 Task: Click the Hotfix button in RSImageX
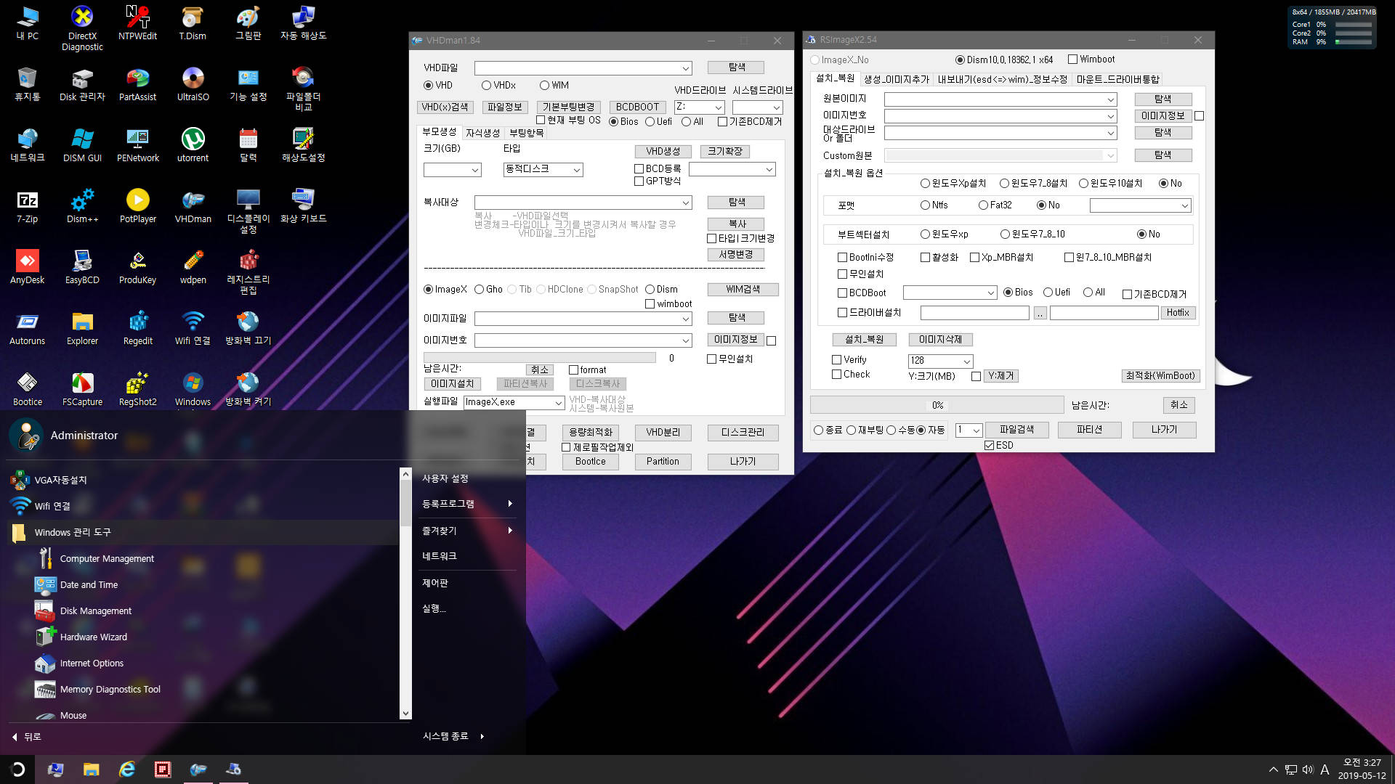pyautogui.click(x=1178, y=313)
